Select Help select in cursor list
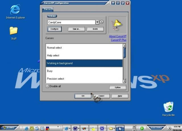 pyautogui.click(x=84, y=56)
